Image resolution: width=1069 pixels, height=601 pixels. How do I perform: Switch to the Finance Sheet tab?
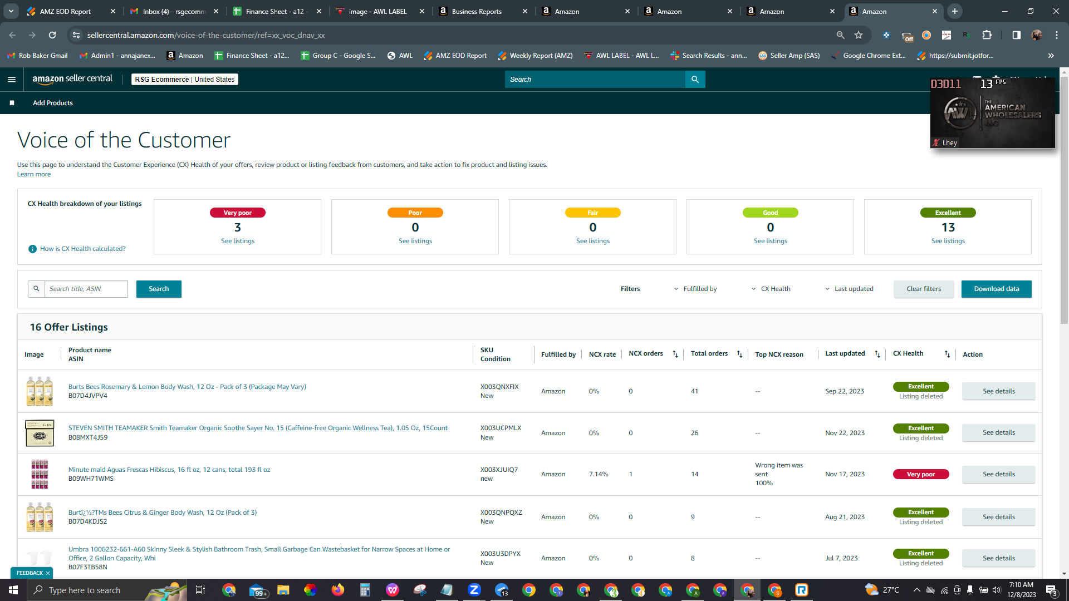(276, 11)
